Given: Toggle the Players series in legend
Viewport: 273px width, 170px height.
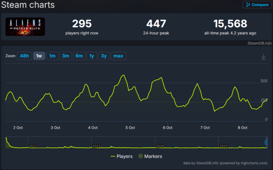Looking at the screenshot, I should tap(121, 156).
